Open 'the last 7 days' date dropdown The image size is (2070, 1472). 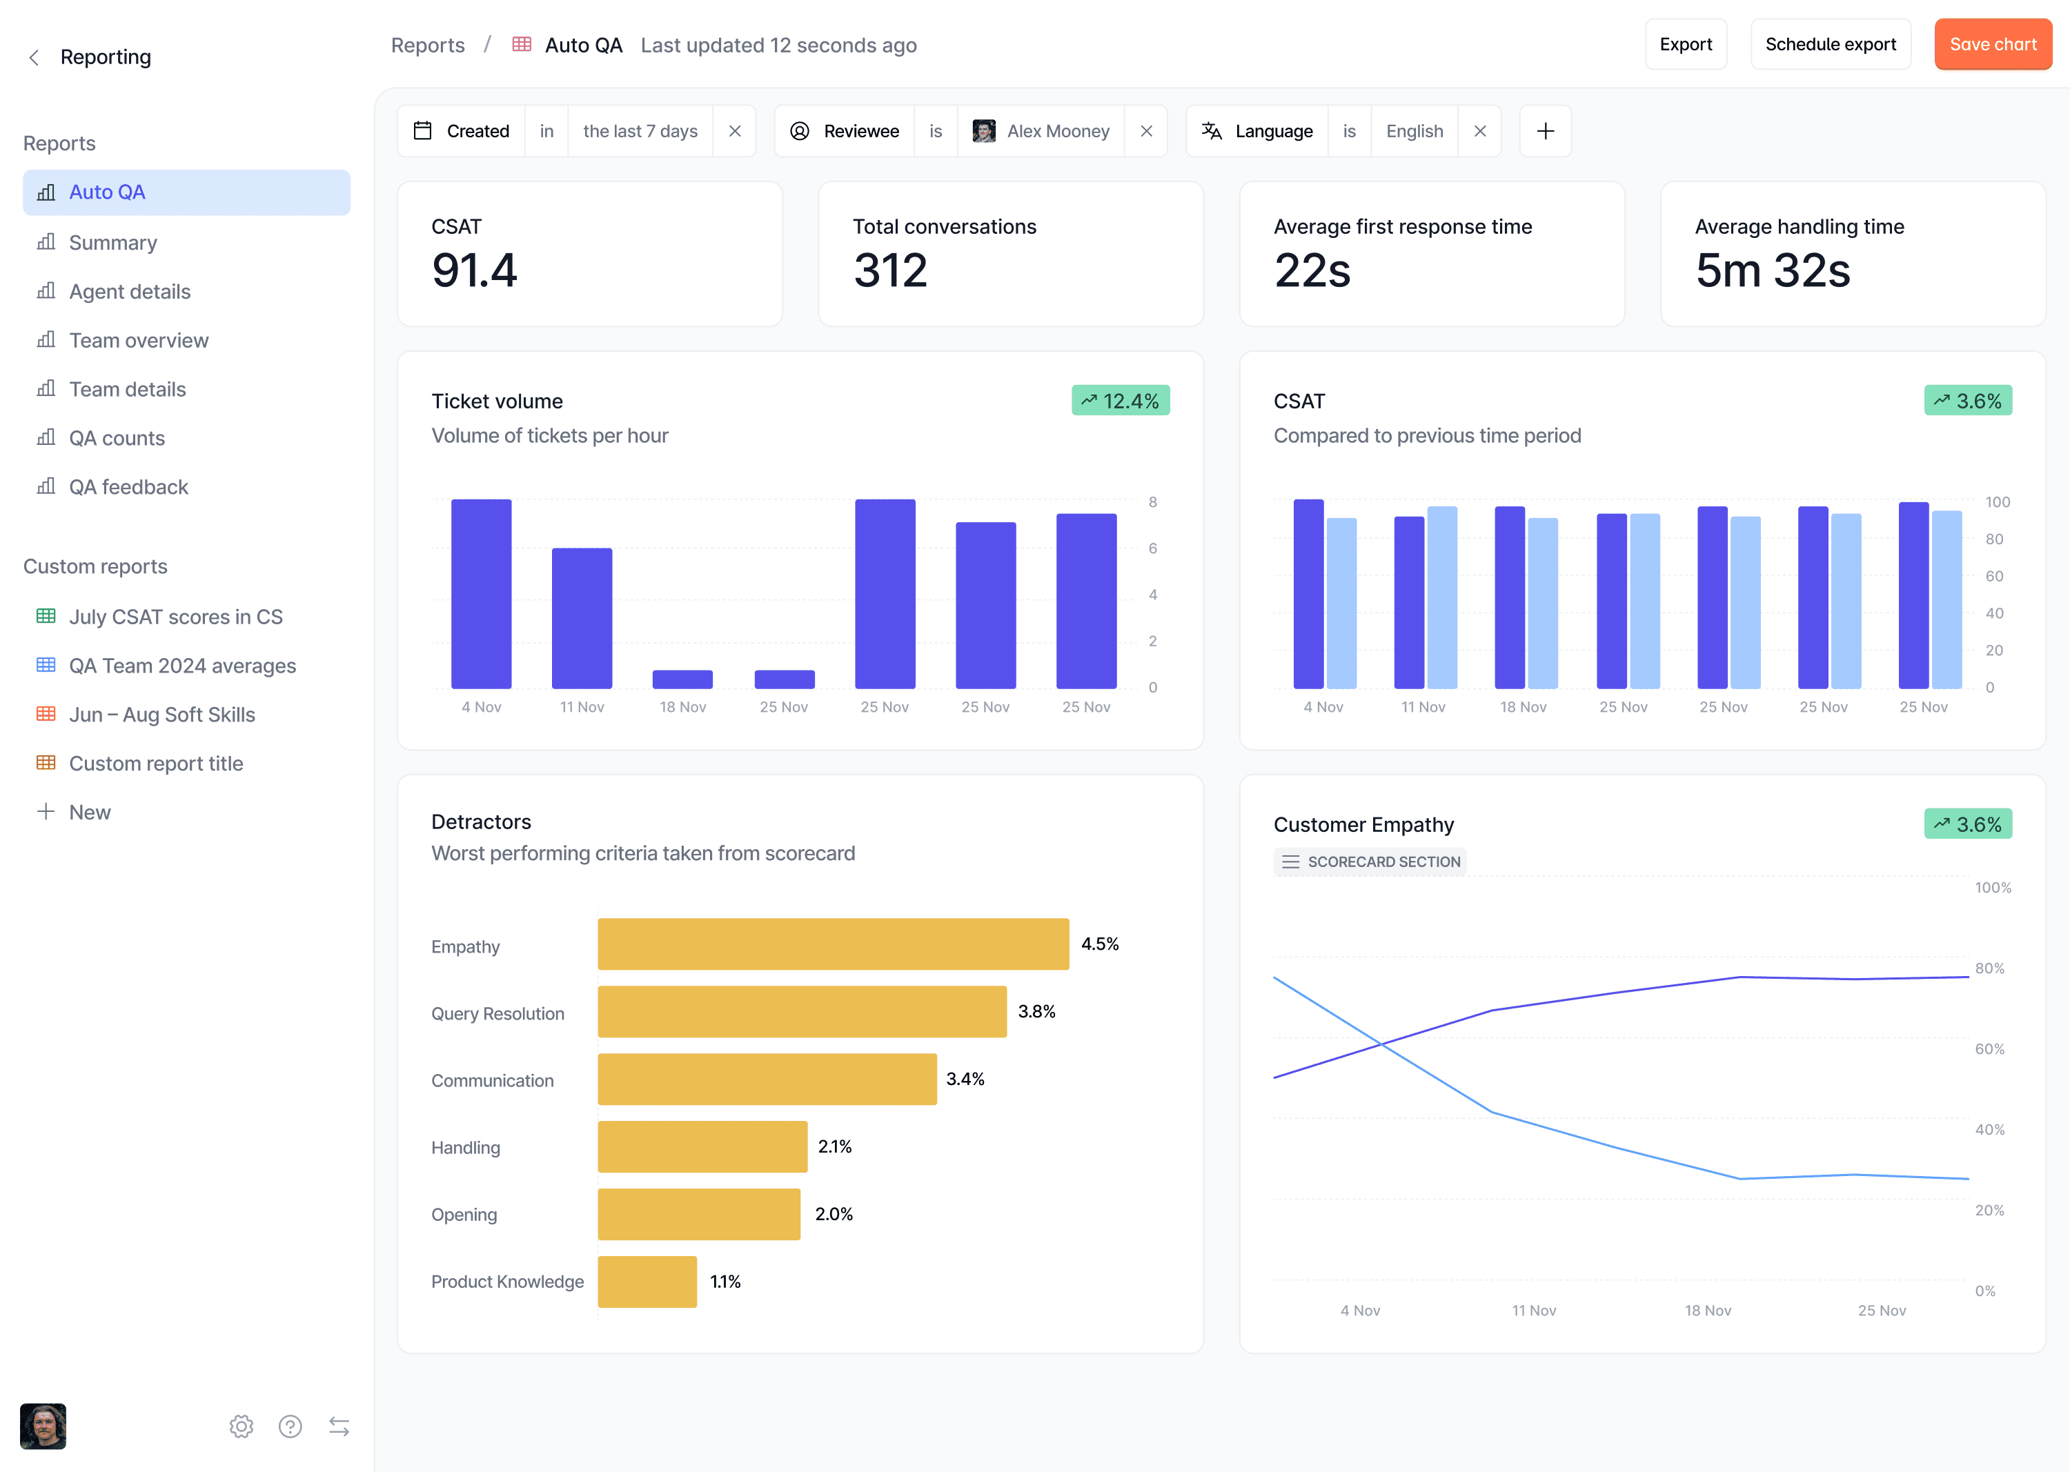point(640,132)
